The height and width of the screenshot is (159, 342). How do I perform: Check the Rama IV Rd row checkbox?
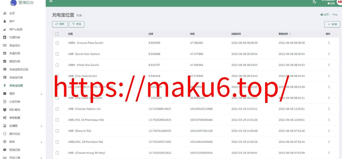57,131
